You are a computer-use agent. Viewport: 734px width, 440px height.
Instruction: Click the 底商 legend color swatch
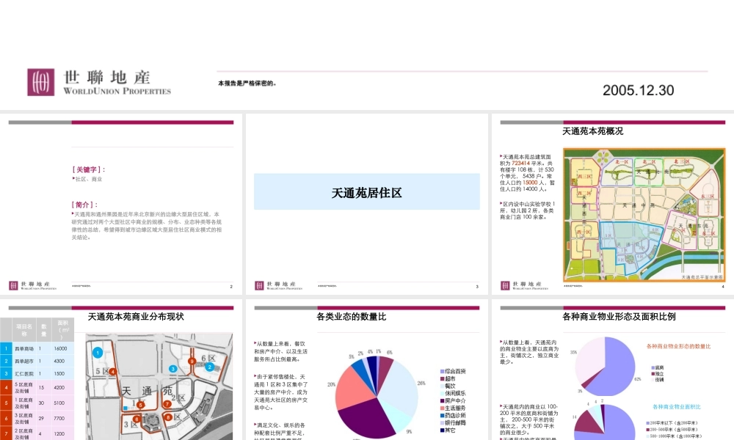(x=653, y=368)
